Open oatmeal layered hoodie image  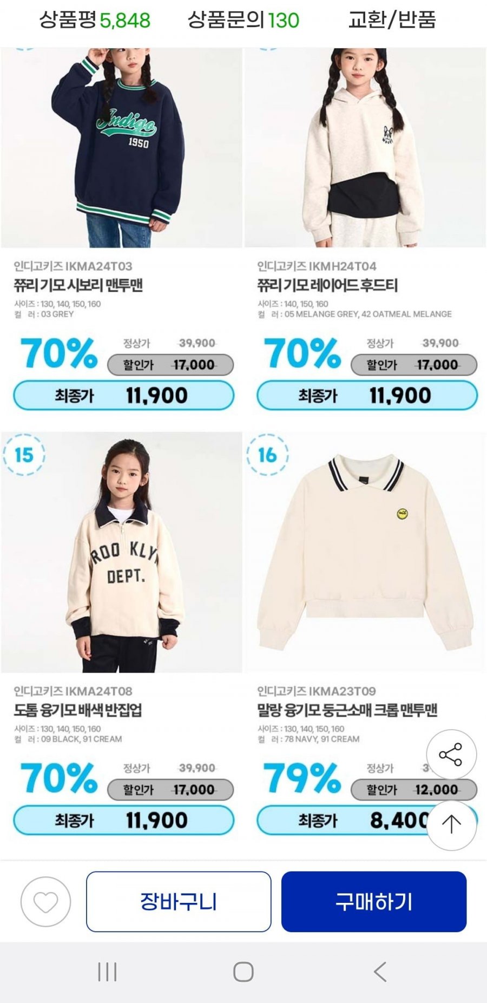click(x=365, y=148)
